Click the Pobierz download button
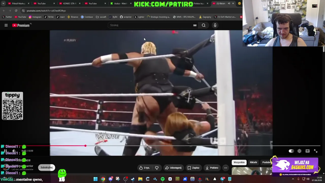This screenshot has height=183, width=325. [212, 168]
